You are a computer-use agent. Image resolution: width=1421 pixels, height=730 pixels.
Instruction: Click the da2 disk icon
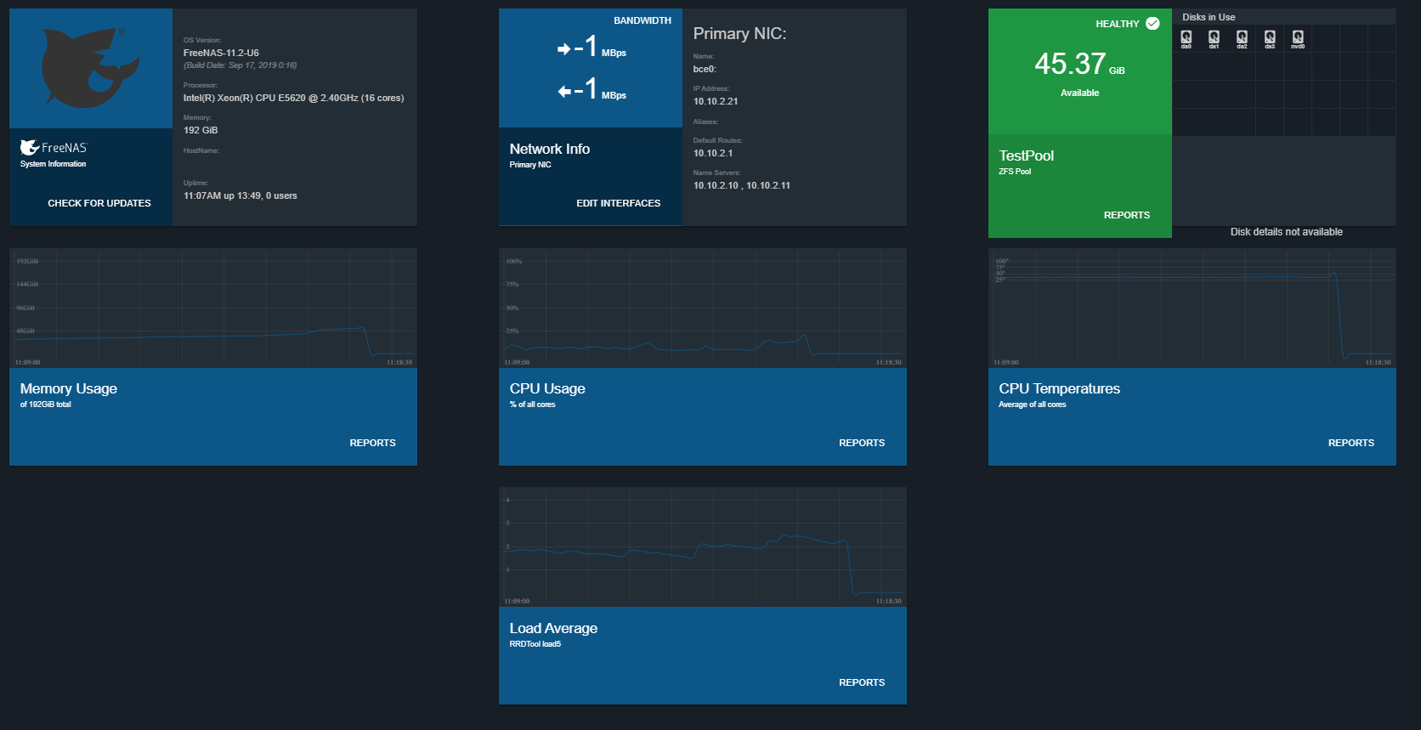[1242, 37]
